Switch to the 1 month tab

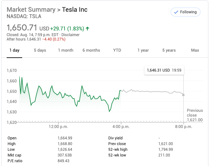click(x=66, y=50)
